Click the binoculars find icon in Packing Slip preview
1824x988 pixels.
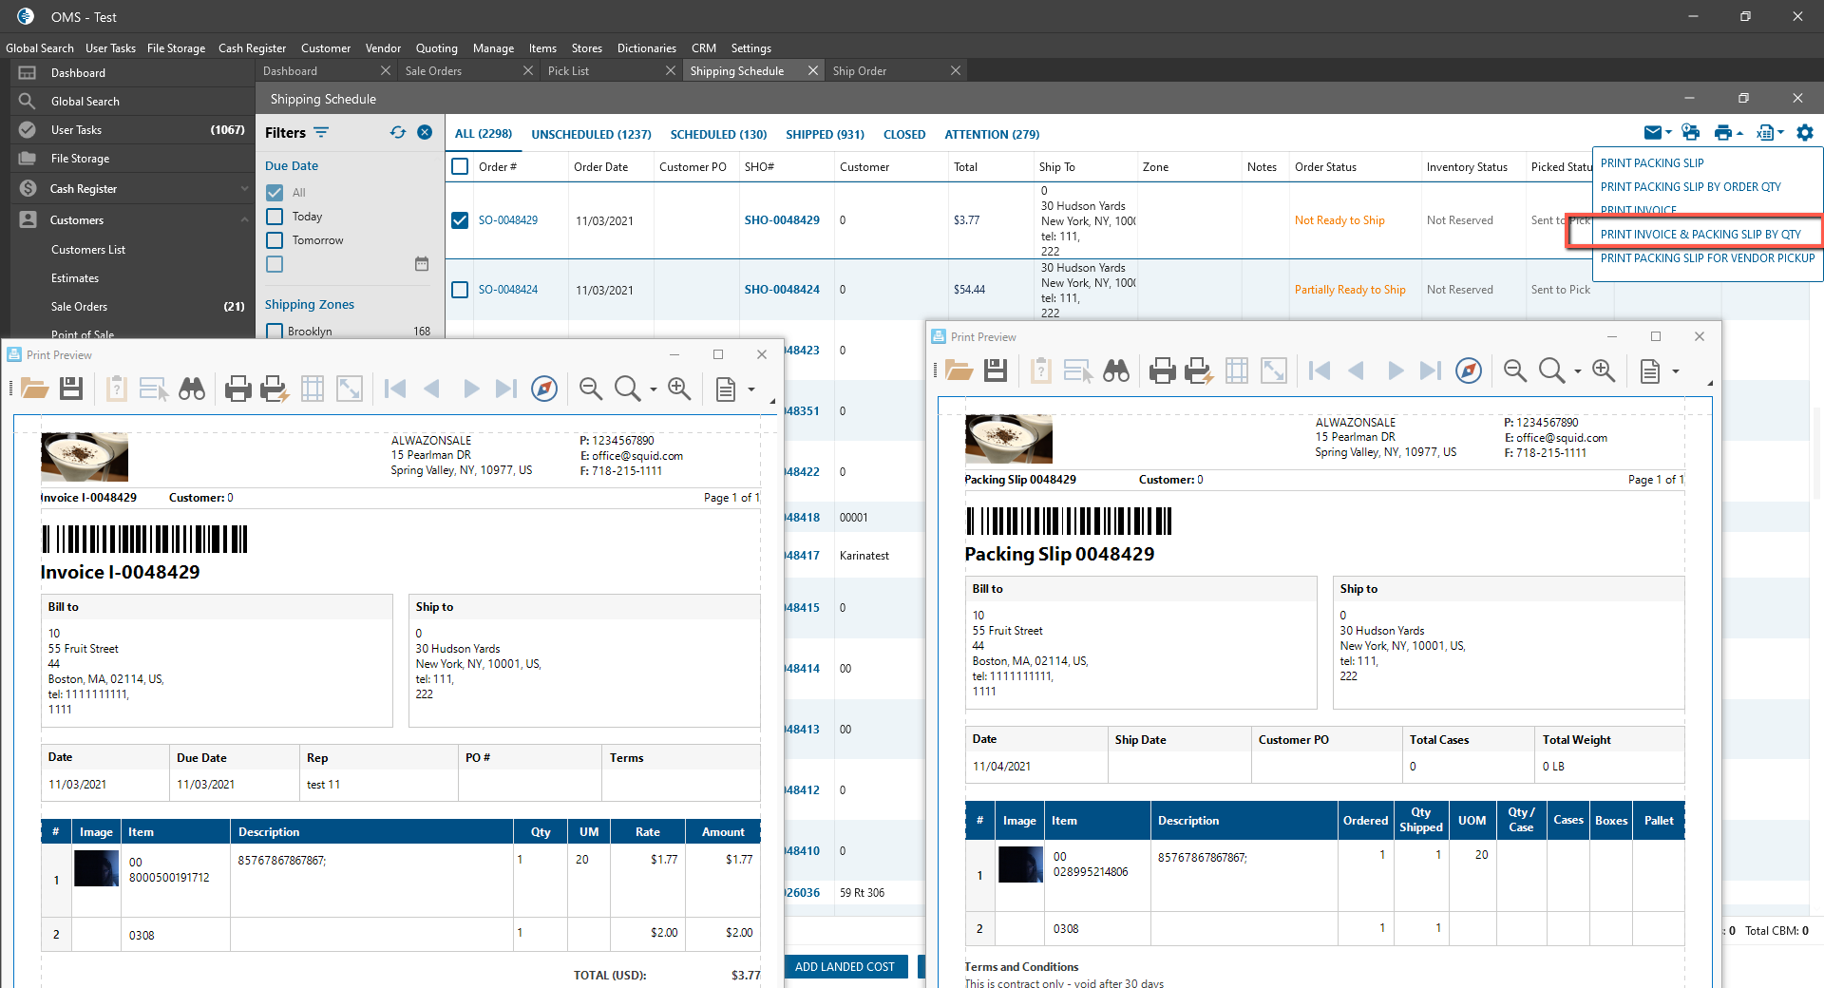pyautogui.click(x=1116, y=370)
